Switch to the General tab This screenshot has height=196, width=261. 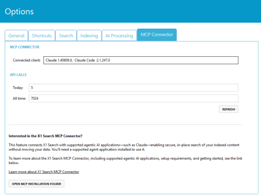(17, 36)
